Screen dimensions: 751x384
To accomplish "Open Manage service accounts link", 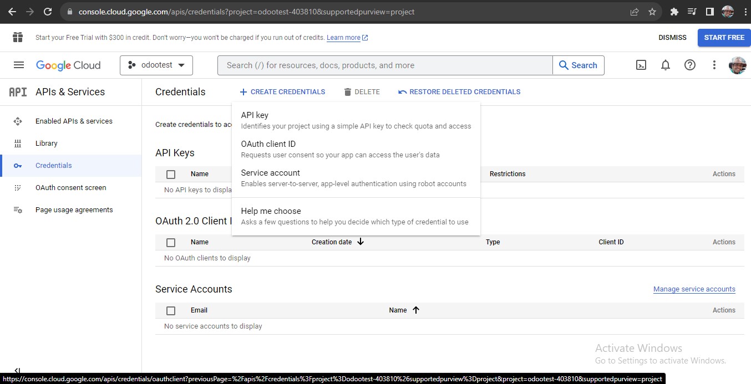I will click(x=694, y=289).
